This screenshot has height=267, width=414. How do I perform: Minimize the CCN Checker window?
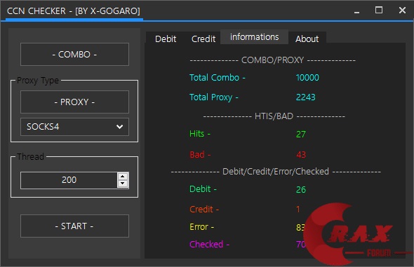[x=356, y=11]
